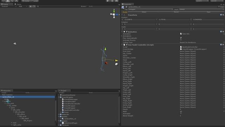Select the Move tool
Screen dimensions: 225x127
[x=8, y=1]
